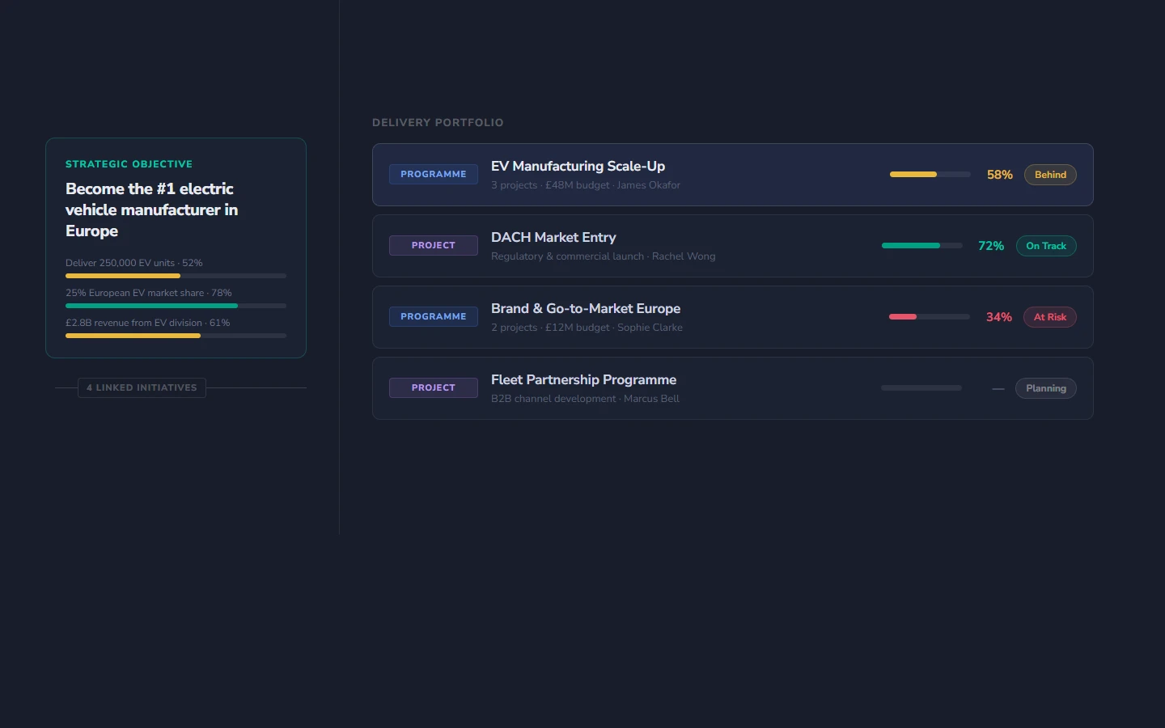Click the PROJECT tag on Fleet Partnership Programme

(x=434, y=387)
